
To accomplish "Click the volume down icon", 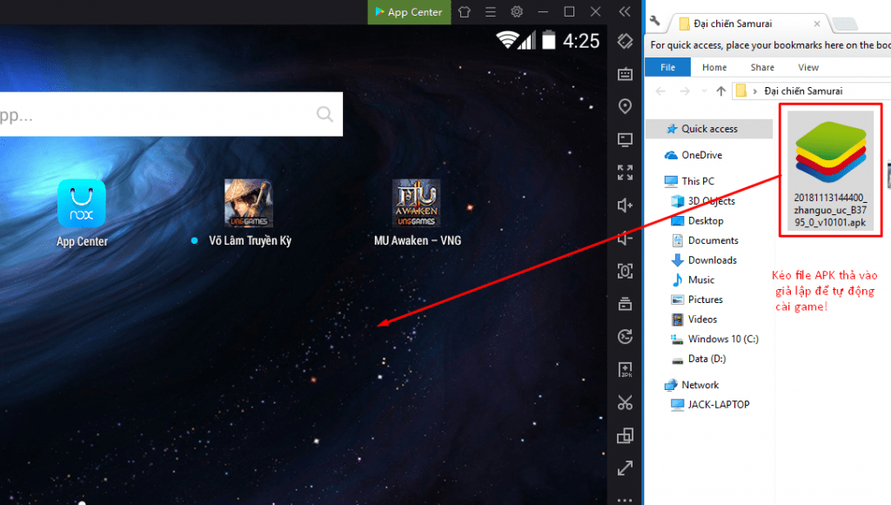I will (625, 239).
